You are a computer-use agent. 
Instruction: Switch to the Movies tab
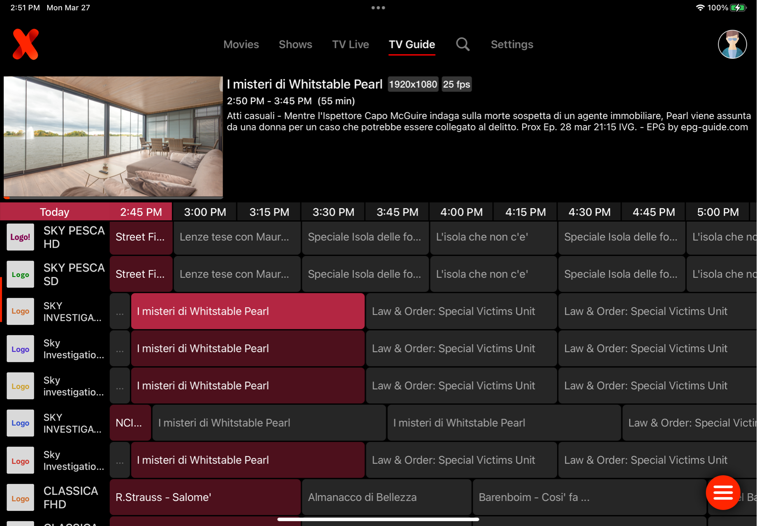point(241,44)
